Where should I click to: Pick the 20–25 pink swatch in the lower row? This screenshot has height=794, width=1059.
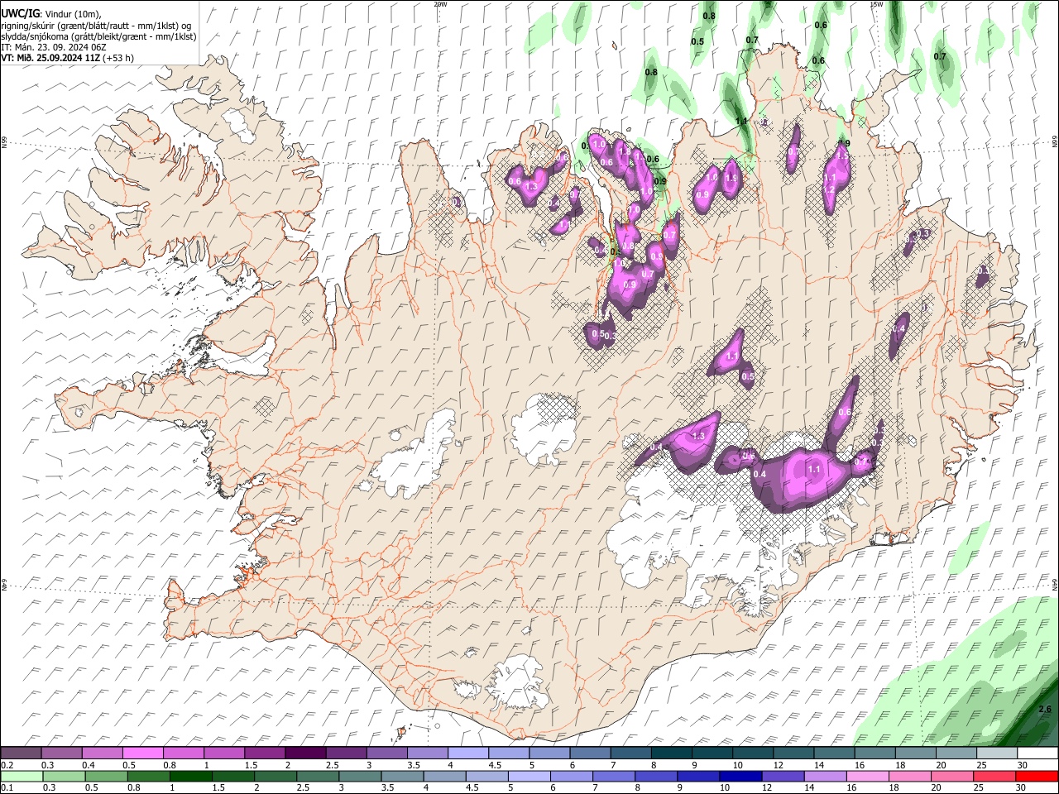pyautogui.click(x=951, y=776)
